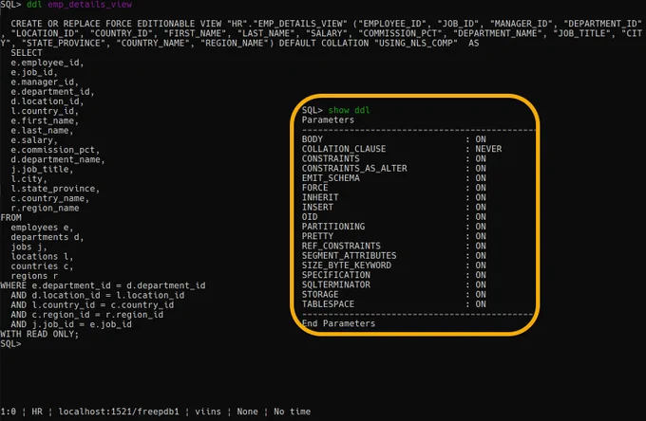Click the HR user in the status bar
The height and width of the screenshot is (421, 646).
(37, 412)
